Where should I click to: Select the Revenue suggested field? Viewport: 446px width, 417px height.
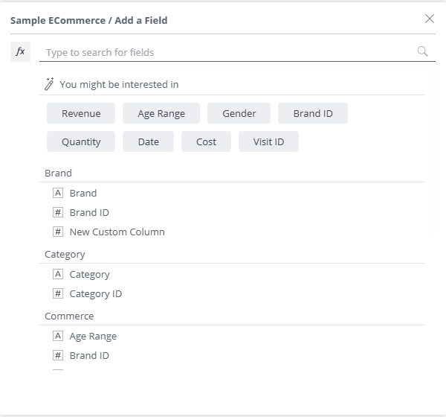[81, 113]
